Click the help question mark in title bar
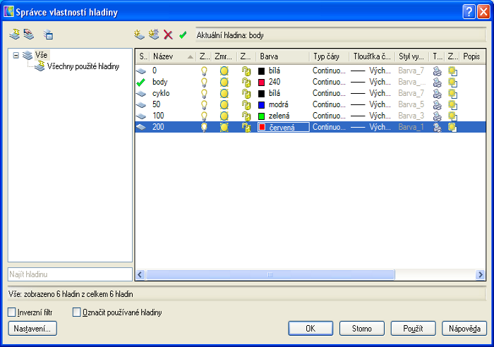This screenshot has width=494, height=347. pyautogui.click(x=469, y=11)
